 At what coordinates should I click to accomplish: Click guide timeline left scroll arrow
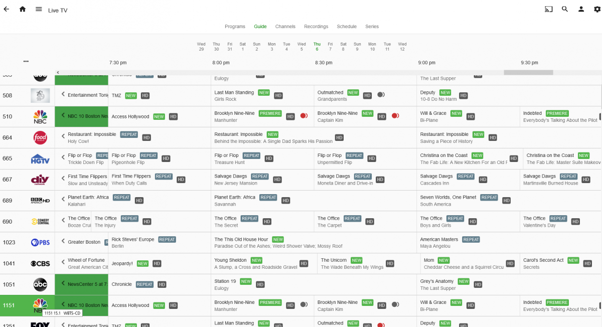pos(58,73)
